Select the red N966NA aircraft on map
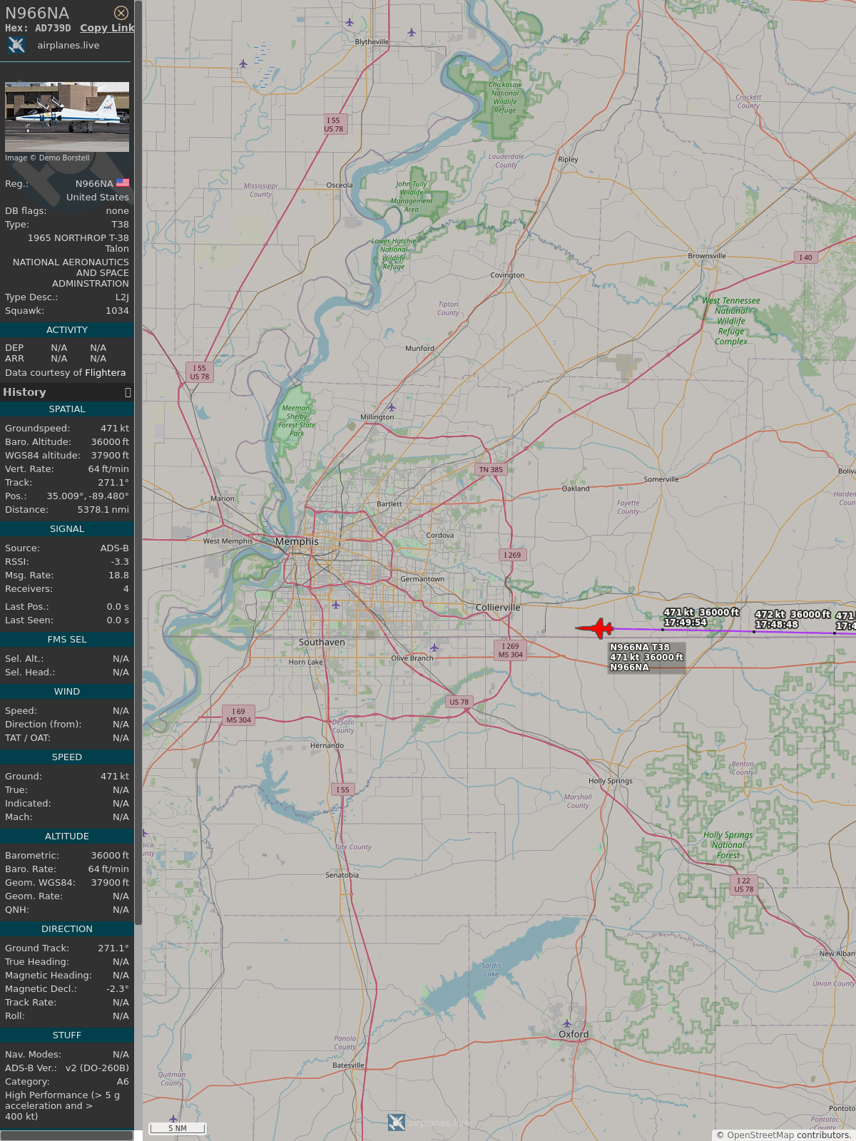Image resolution: width=856 pixels, height=1141 pixels. pos(595,628)
